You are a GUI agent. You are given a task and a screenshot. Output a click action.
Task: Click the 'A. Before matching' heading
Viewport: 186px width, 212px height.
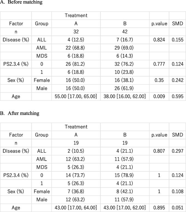click(x=21, y=2)
